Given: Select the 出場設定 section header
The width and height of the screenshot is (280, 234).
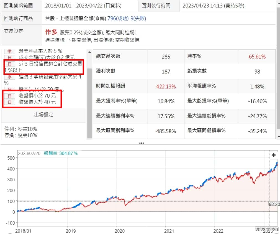Looking at the screenshot, I should [x=44, y=115].
